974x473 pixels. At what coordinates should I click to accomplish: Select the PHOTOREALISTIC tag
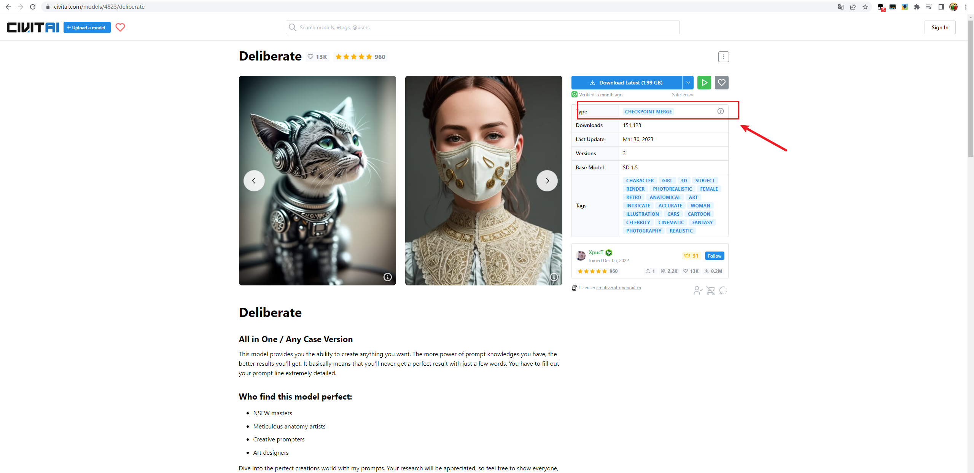[x=672, y=189]
